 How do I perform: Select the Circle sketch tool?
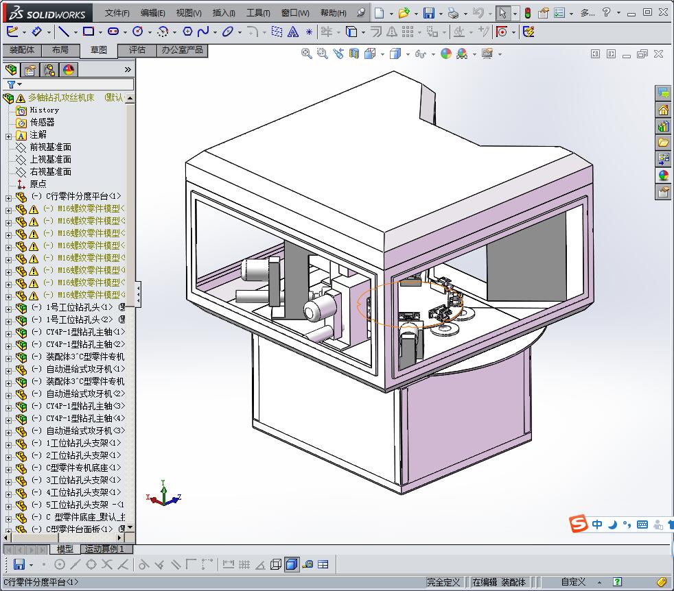138,32
